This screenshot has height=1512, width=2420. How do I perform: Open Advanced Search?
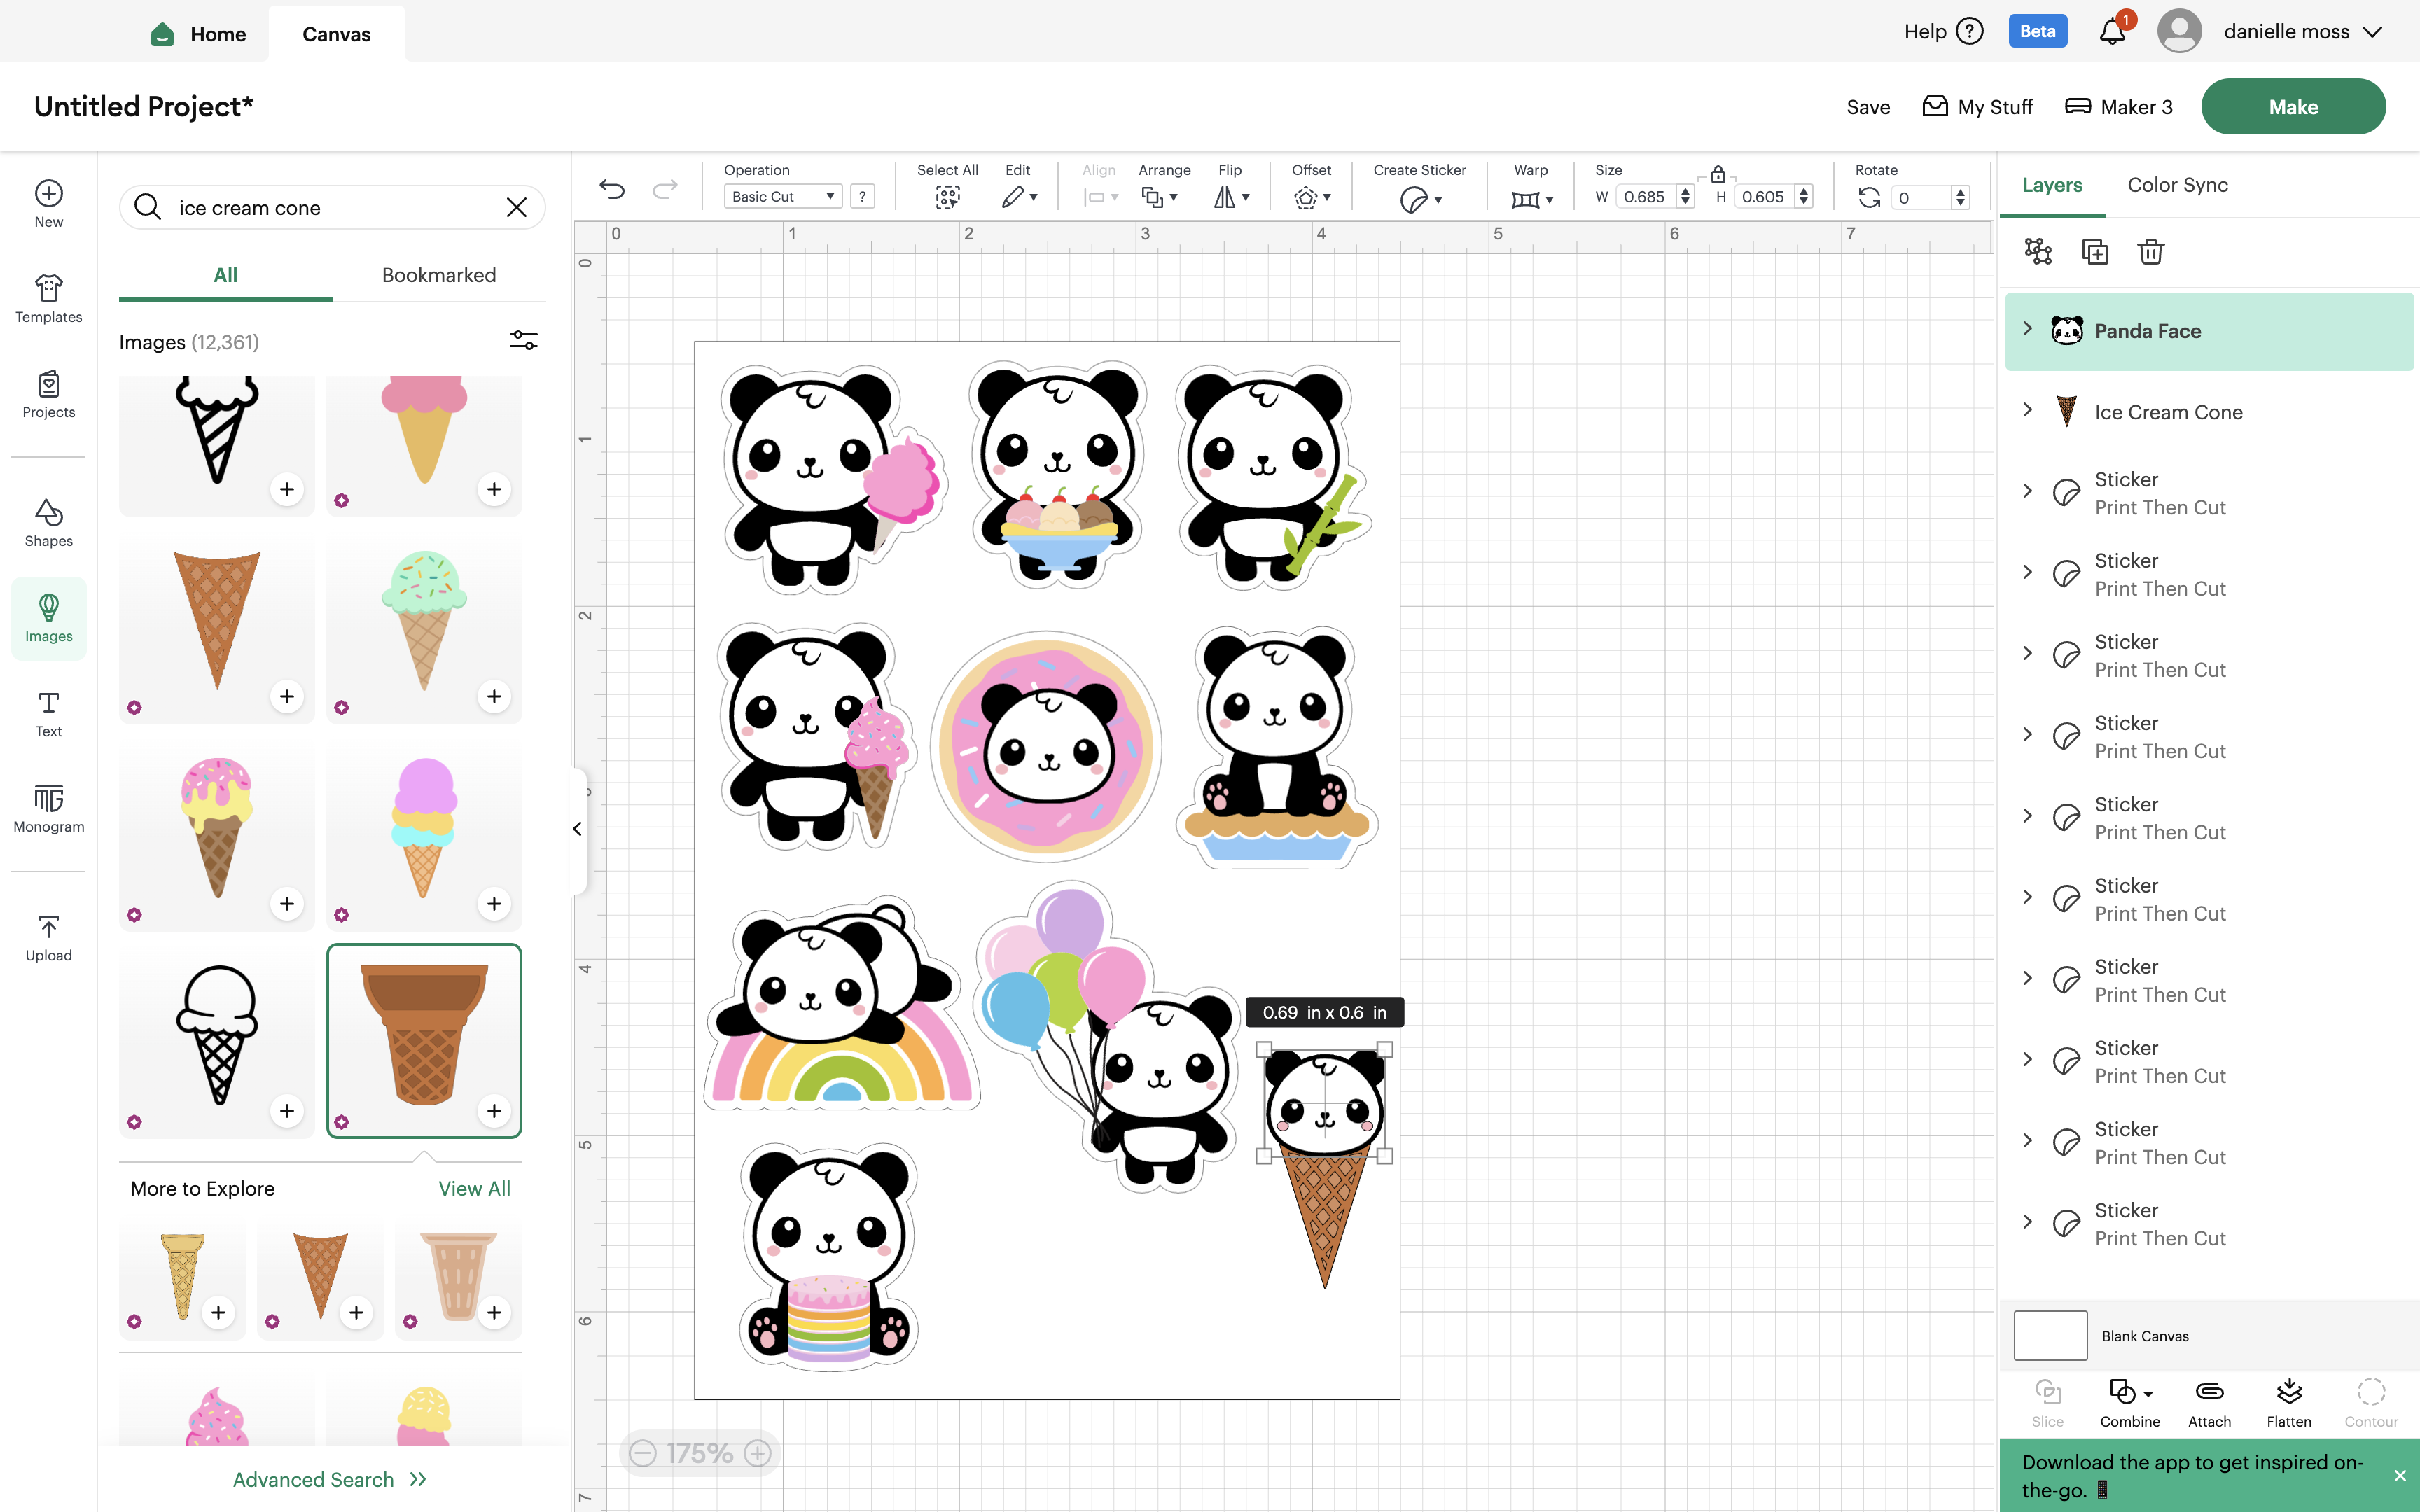pyautogui.click(x=330, y=1479)
